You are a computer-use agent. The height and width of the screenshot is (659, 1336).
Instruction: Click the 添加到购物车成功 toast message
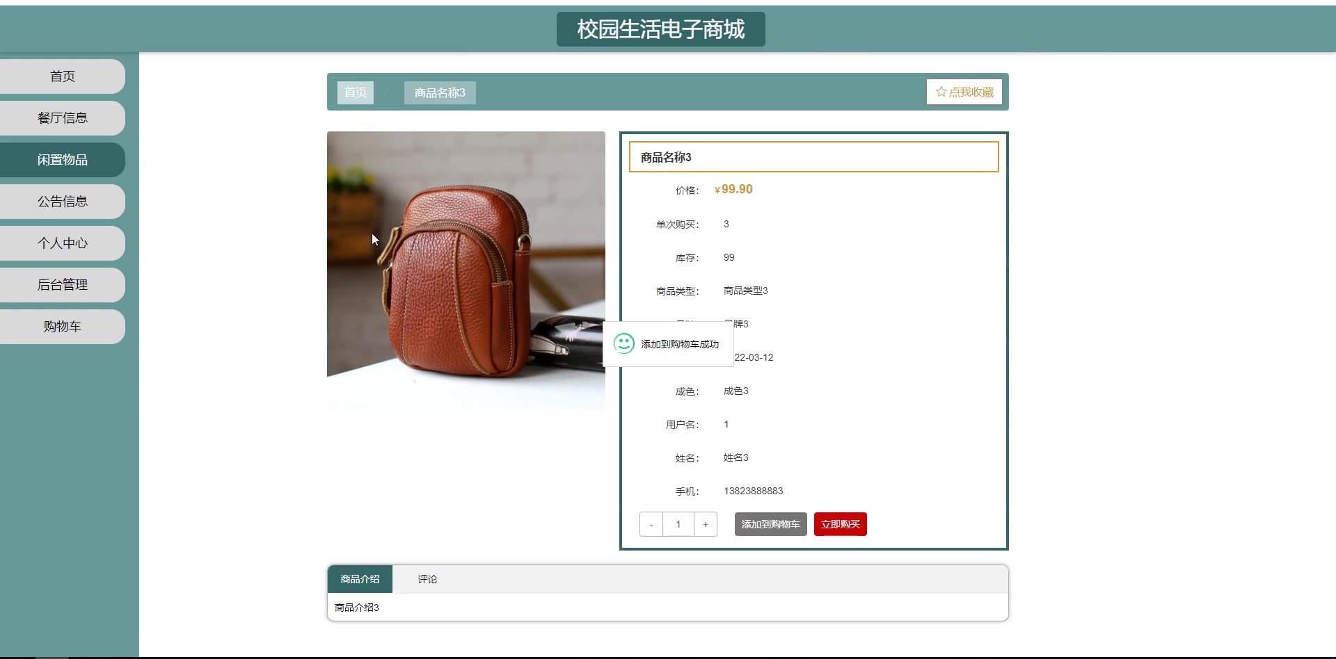pyautogui.click(x=668, y=344)
